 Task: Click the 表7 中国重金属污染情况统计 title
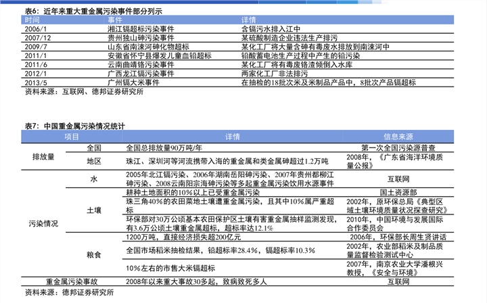point(75,126)
